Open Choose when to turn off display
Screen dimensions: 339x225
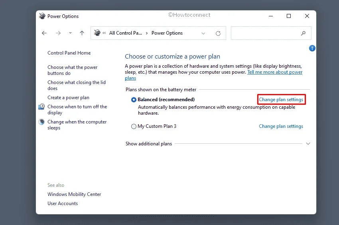click(x=77, y=110)
